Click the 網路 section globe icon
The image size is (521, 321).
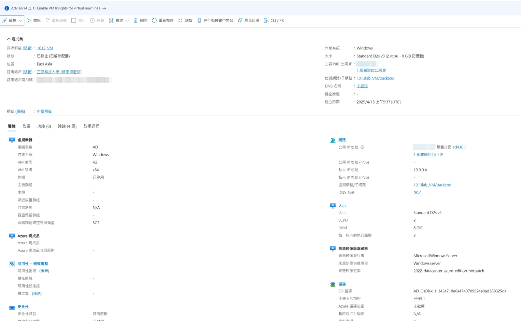click(332, 140)
